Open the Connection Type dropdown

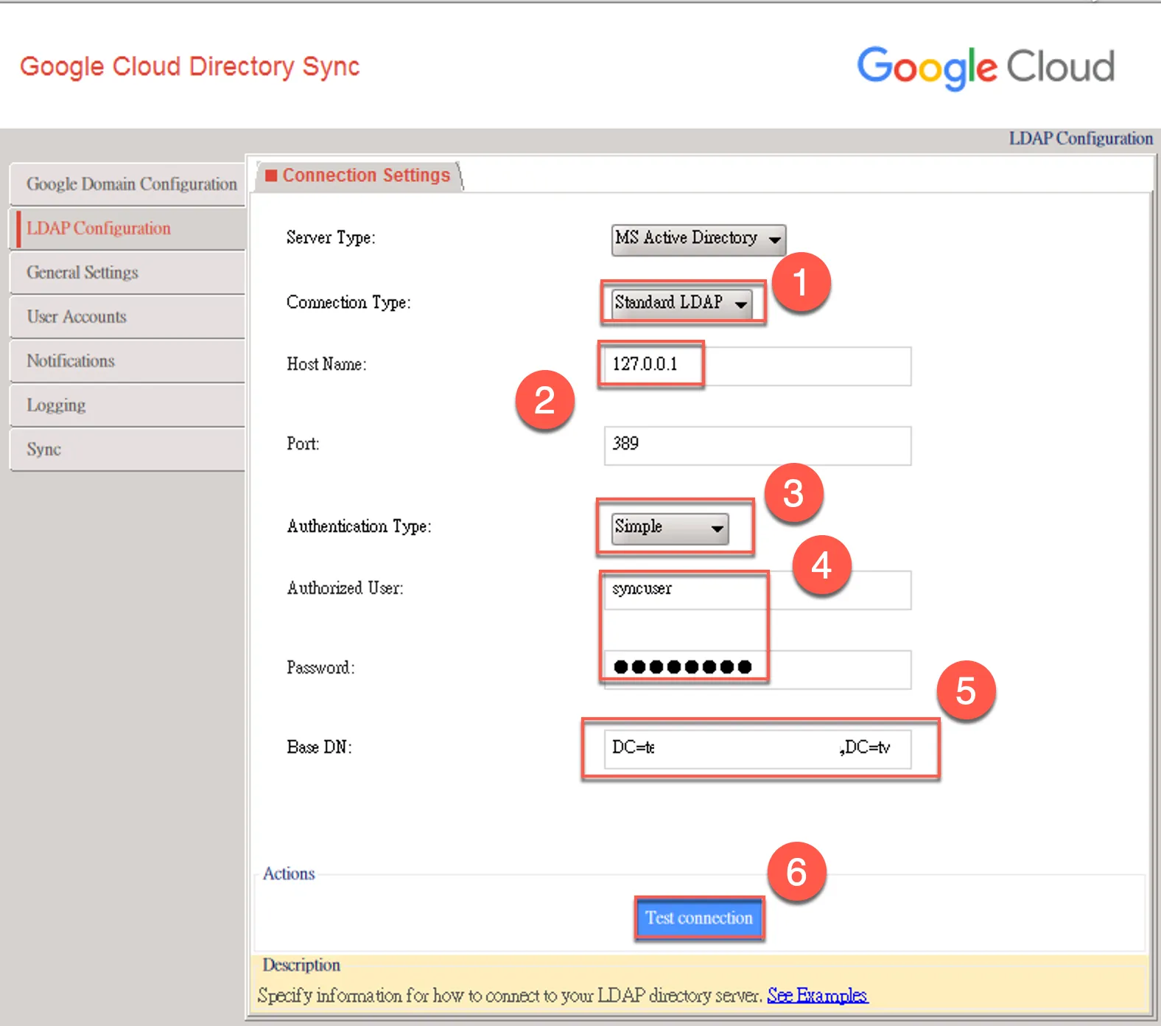[x=682, y=303]
